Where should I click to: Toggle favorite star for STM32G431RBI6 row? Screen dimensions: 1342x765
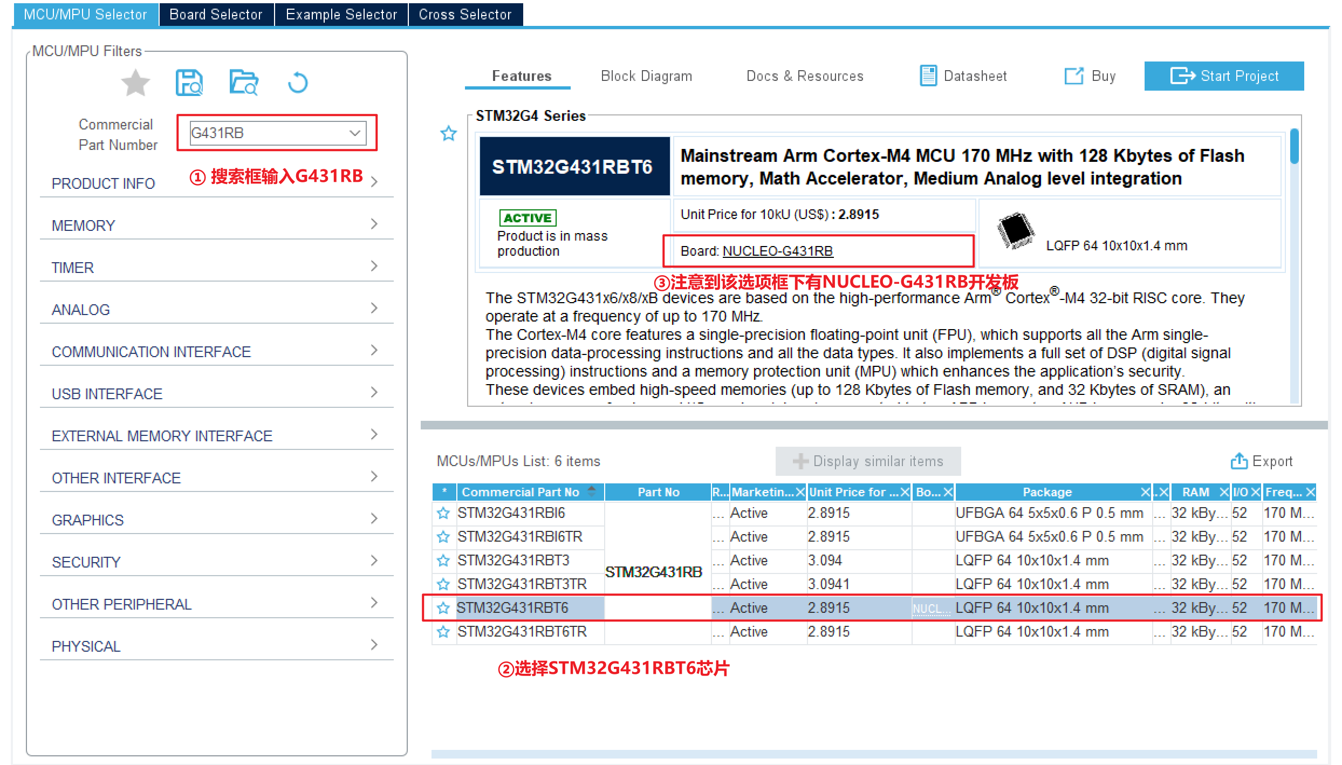click(443, 513)
